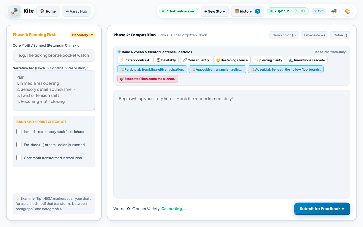This screenshot has height=227, width=363.
Task: Click the diamond icon beside Band 6 Vocab
Action: pyautogui.click(x=119, y=52)
